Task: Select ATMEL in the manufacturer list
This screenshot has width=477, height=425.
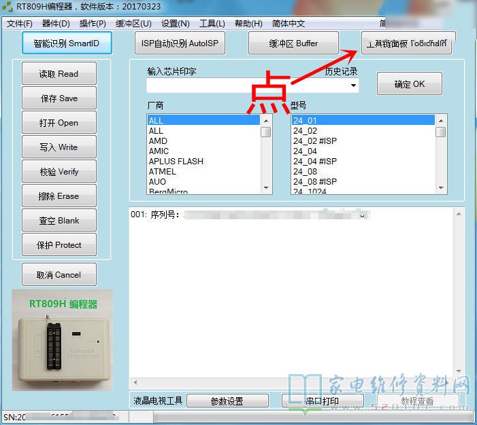Action: coord(163,172)
